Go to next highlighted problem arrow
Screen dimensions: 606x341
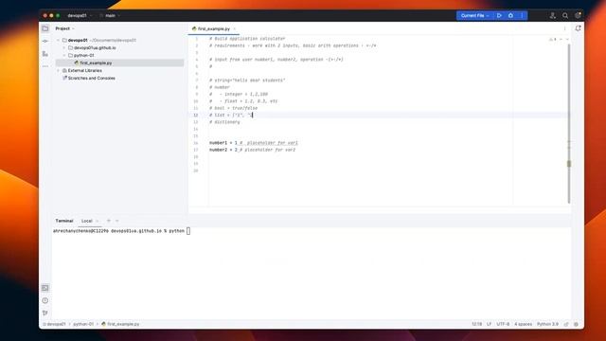pos(567,40)
